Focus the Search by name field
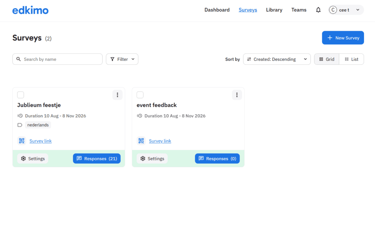The image size is (375, 239). tap(57, 59)
